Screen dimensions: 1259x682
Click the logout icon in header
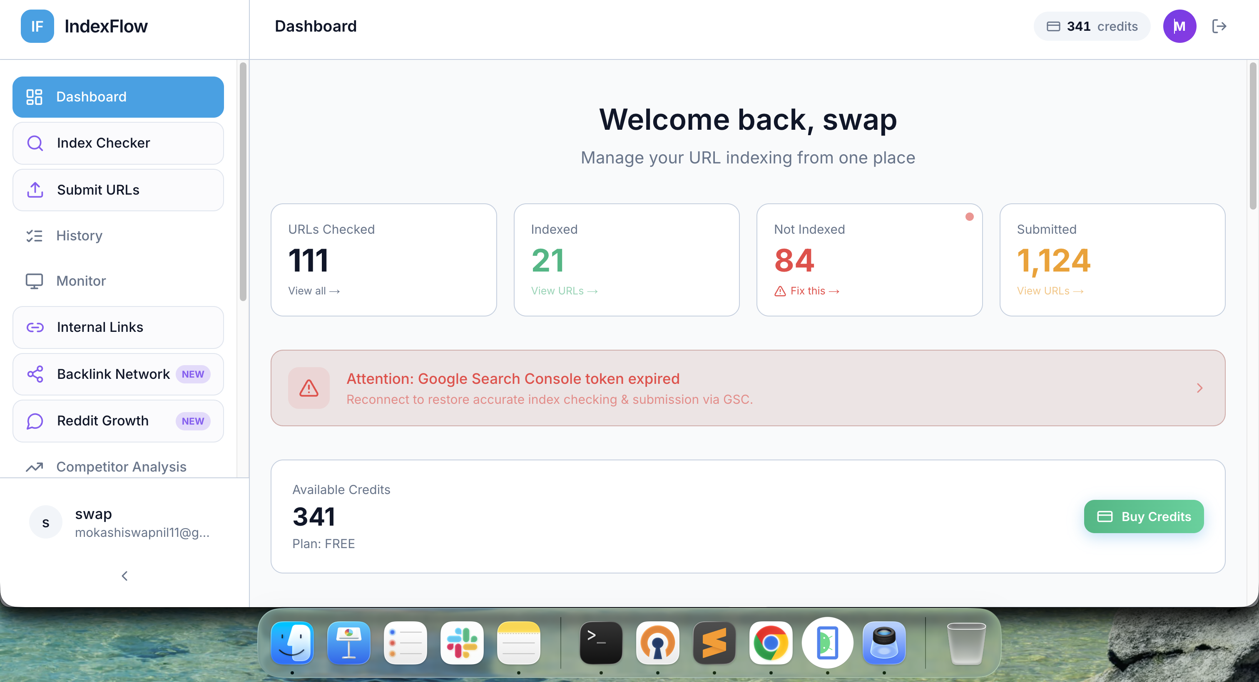1219,26
